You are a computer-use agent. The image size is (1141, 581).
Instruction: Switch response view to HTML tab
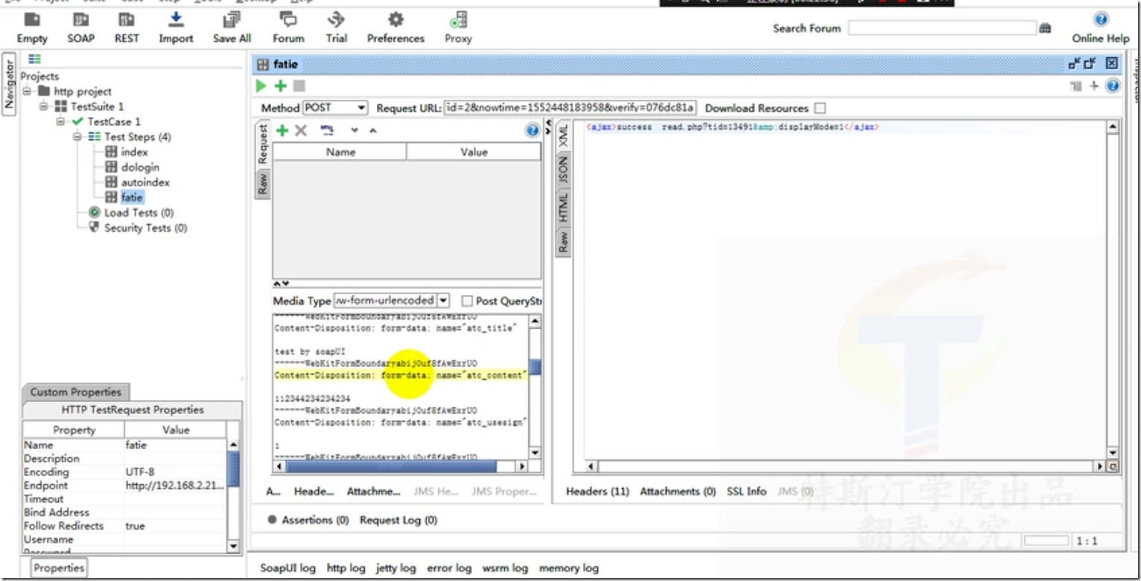pos(564,208)
